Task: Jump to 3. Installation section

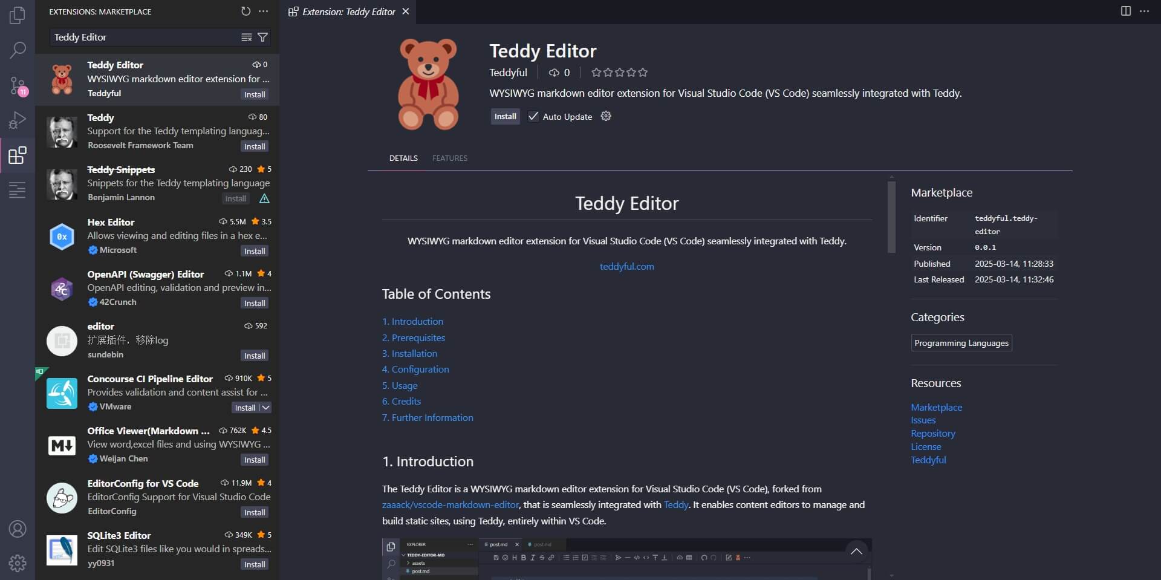Action: click(409, 353)
